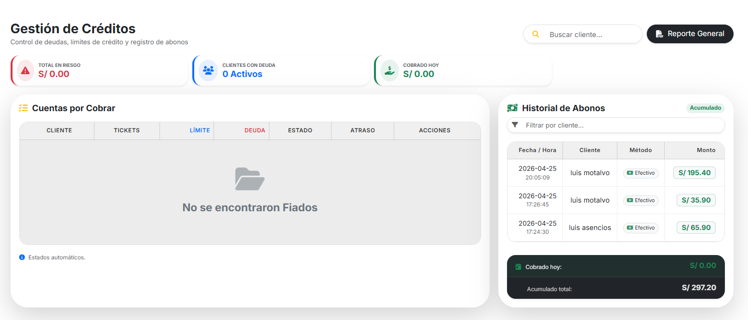This screenshot has height=320, width=748.
Task: Click the Acumulado badge
Action: (x=706, y=108)
